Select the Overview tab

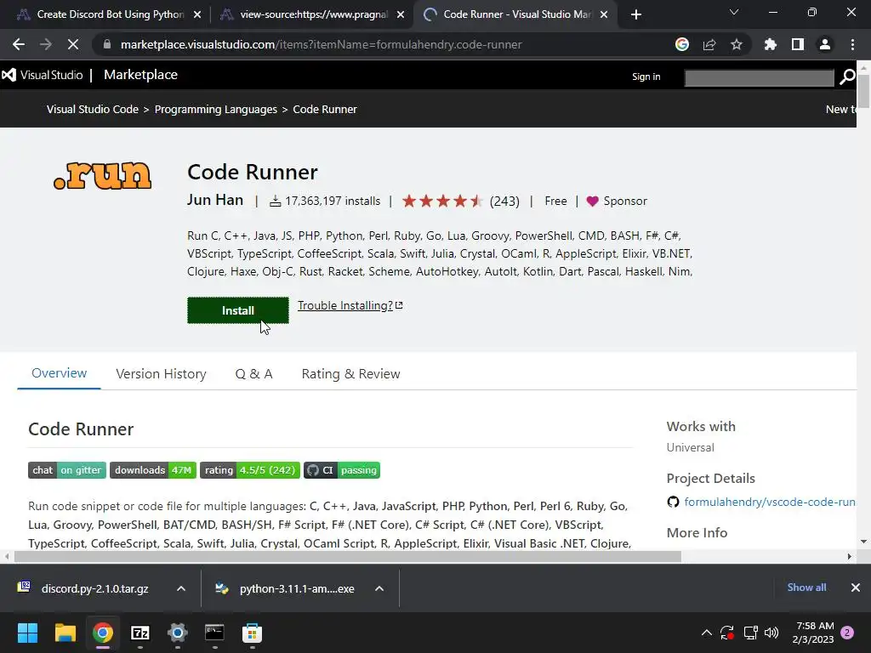59,373
